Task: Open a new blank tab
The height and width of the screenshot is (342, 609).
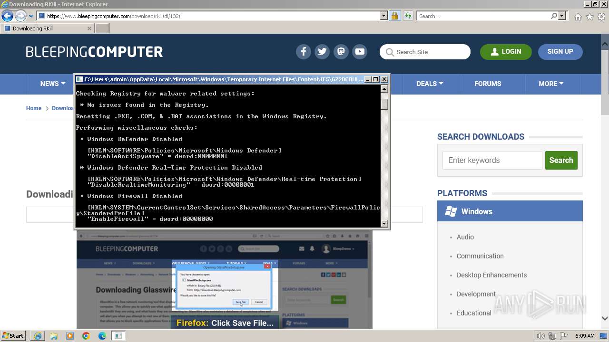Action: click(102, 28)
